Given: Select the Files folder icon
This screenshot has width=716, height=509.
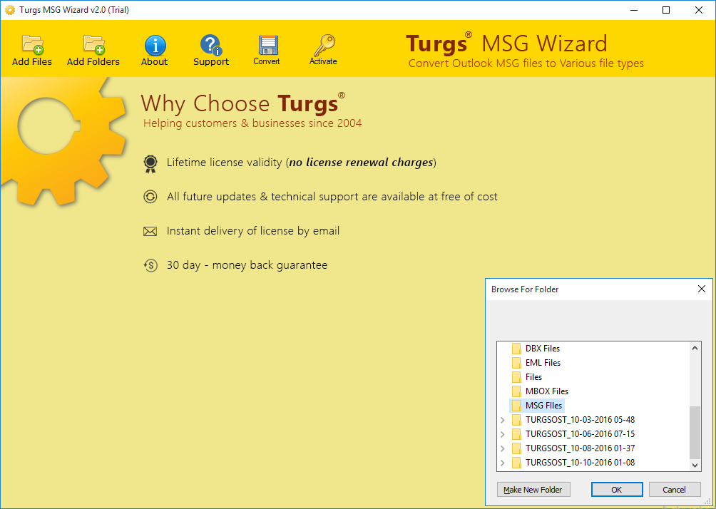Looking at the screenshot, I should click(516, 377).
